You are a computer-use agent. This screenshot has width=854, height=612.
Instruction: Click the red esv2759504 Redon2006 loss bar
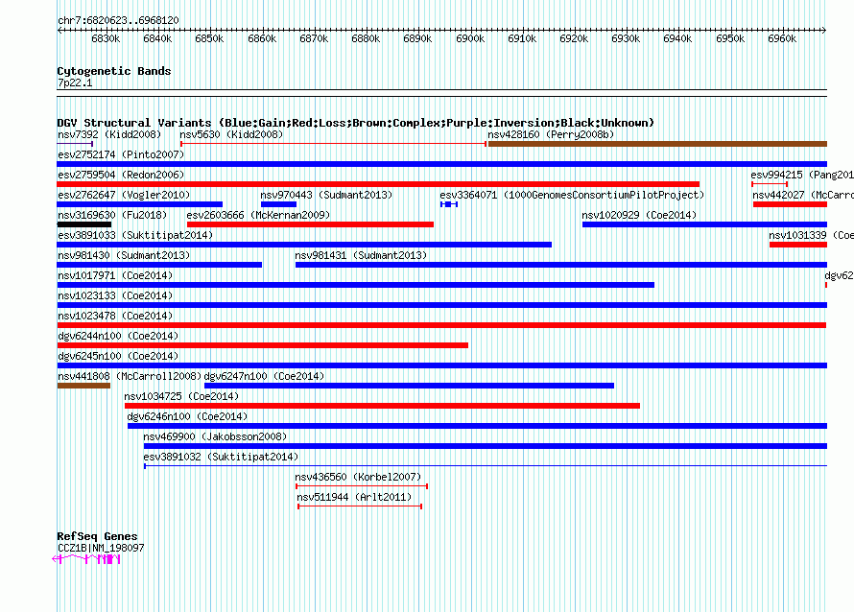pyautogui.click(x=378, y=184)
